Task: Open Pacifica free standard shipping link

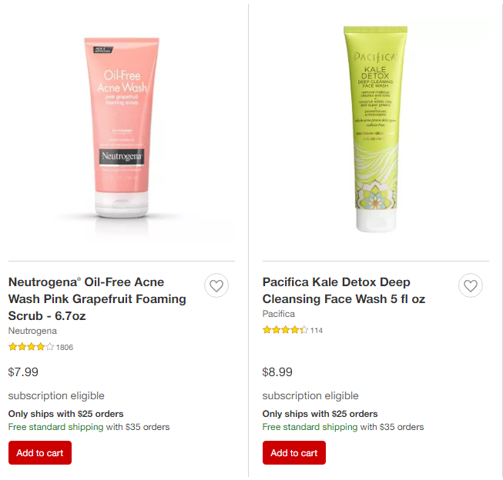Action: coord(310,427)
